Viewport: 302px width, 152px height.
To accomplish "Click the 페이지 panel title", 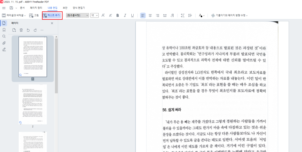I will [x=15, y=23].
